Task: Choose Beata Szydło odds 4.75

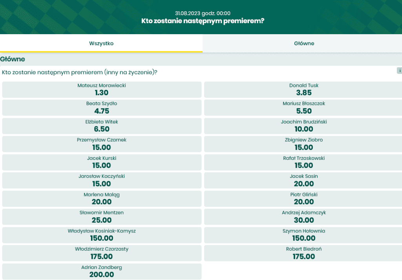Action: tap(102, 108)
